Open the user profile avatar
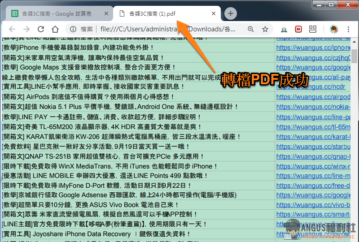Screen dimensions: 359x242 click(x=334, y=29)
